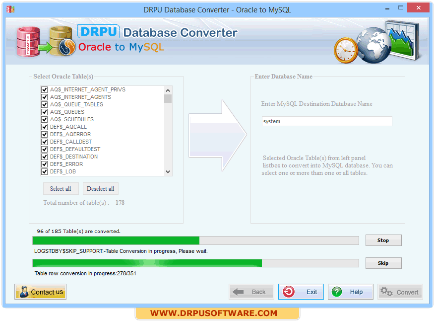Click the table list scroll up arrow

(168, 90)
